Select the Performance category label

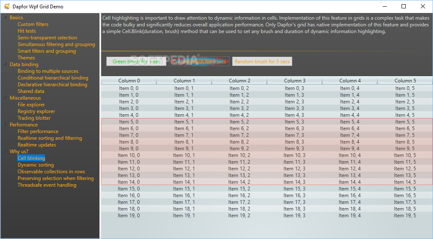point(23,124)
